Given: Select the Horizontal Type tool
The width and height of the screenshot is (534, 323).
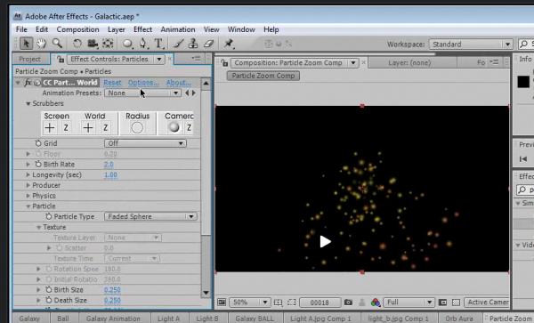Looking at the screenshot, I should [158, 44].
